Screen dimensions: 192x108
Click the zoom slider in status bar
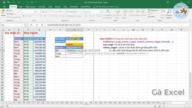176,106
